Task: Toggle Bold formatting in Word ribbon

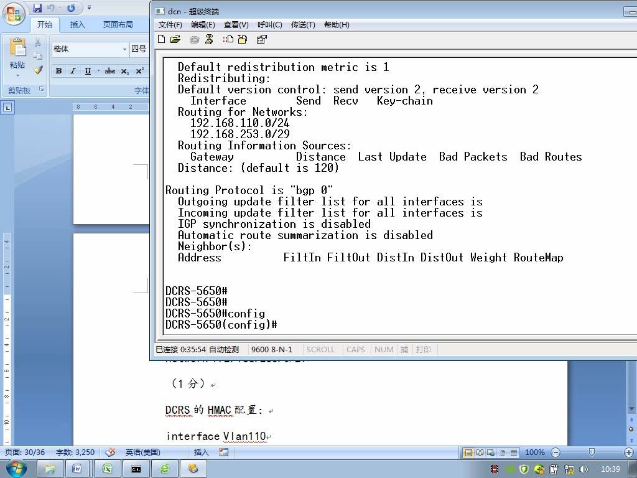Action: [59, 71]
